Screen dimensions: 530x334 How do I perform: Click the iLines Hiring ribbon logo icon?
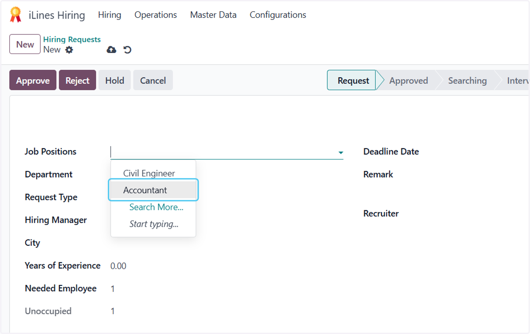[x=15, y=15]
